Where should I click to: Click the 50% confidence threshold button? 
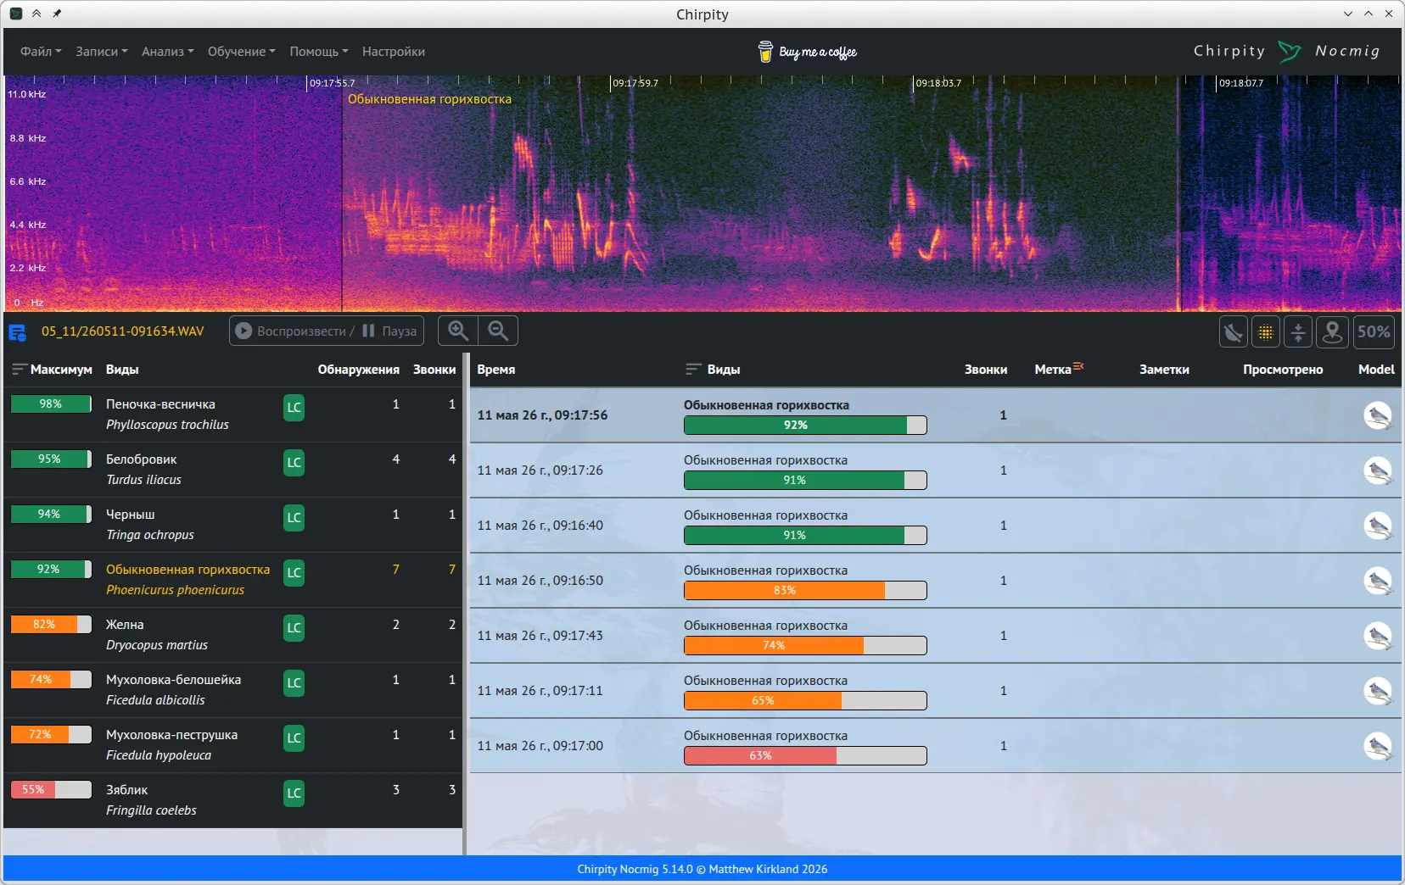[1374, 331]
